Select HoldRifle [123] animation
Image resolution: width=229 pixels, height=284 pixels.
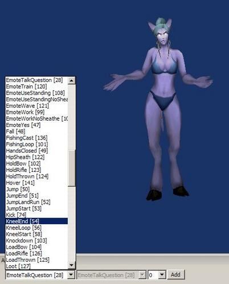pos(36,170)
